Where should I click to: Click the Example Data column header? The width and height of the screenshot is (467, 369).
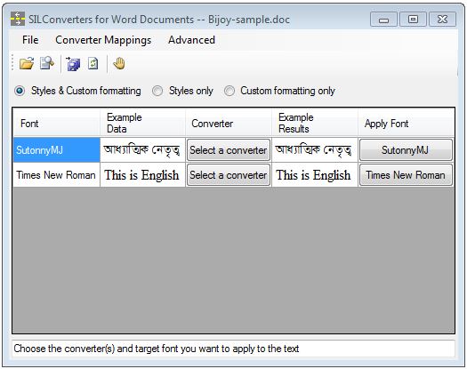142,123
